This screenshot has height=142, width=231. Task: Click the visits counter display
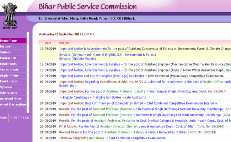click(x=20, y=118)
